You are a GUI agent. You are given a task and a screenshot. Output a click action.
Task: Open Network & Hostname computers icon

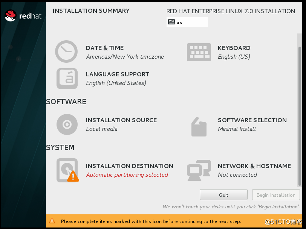coord(199,170)
